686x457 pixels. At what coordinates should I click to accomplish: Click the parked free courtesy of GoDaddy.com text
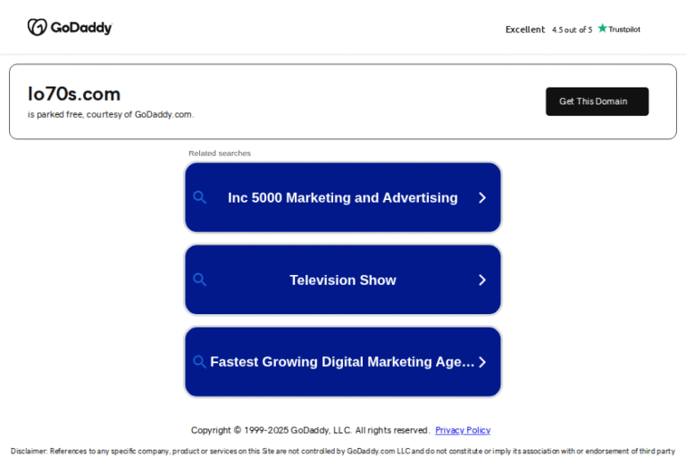[111, 114]
